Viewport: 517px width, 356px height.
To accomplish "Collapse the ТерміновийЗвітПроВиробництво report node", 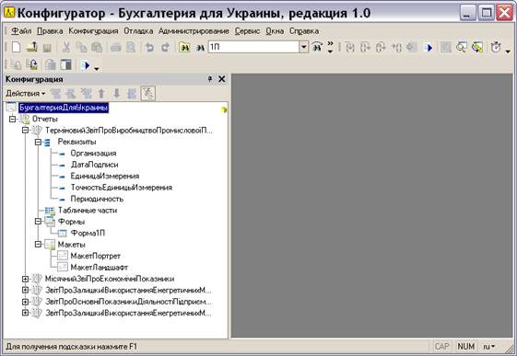I will coord(25,131).
